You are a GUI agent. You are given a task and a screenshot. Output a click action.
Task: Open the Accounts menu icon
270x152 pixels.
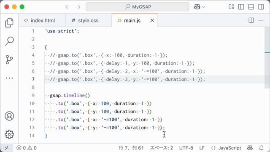click(9, 116)
